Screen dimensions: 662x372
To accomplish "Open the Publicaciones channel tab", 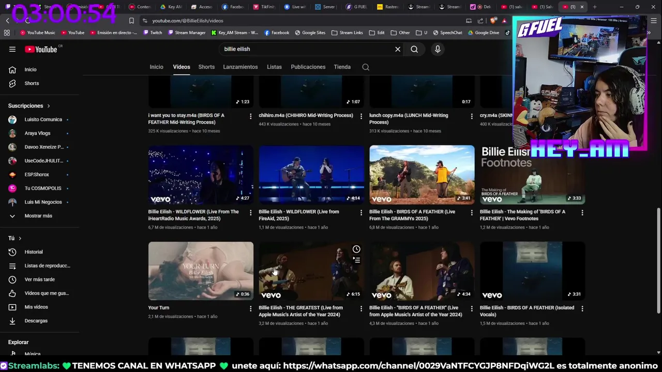I will (308, 67).
